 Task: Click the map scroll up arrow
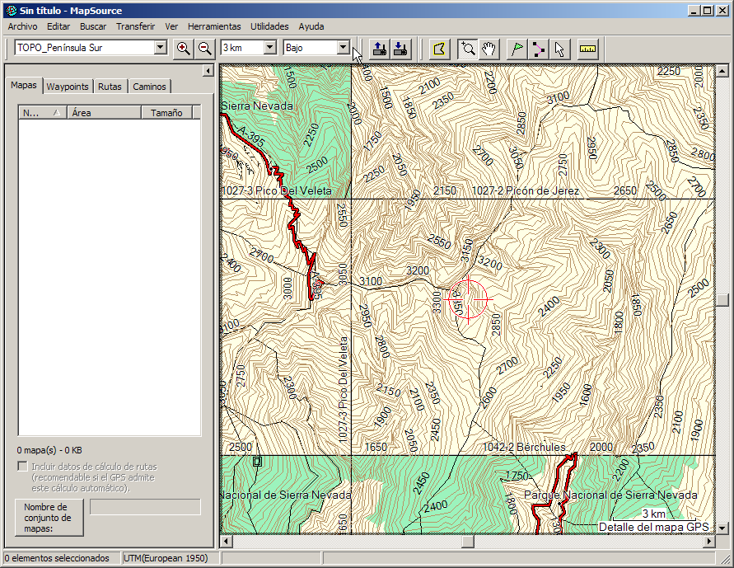pyautogui.click(x=722, y=71)
